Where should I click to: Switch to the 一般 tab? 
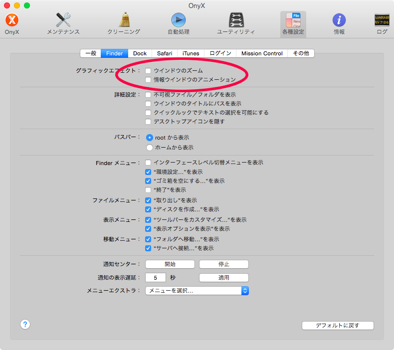(91, 53)
